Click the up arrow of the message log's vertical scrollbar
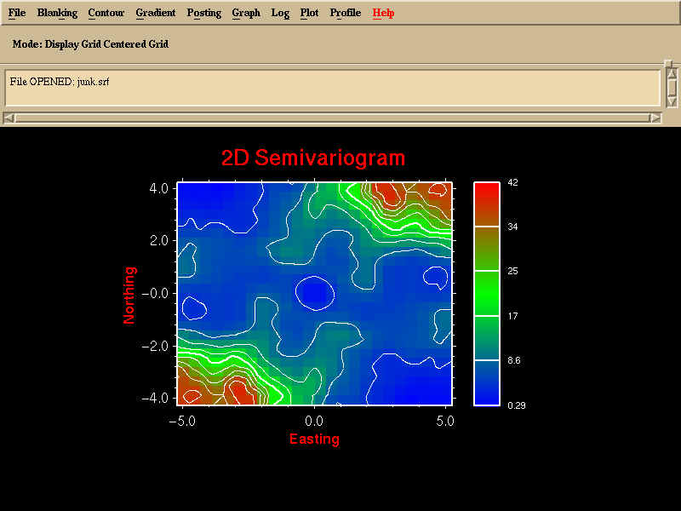681x511 pixels. 672,73
